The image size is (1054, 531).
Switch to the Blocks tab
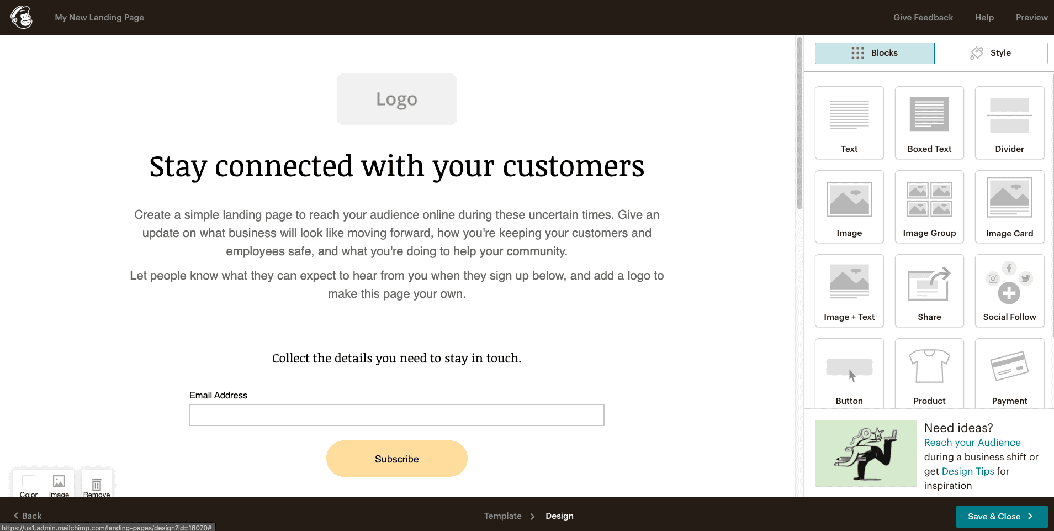(x=875, y=53)
